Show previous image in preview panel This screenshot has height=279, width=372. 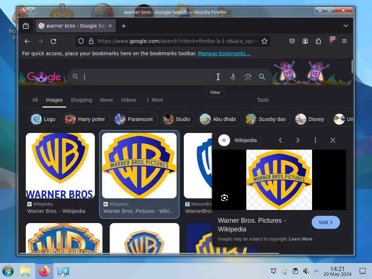(280, 140)
